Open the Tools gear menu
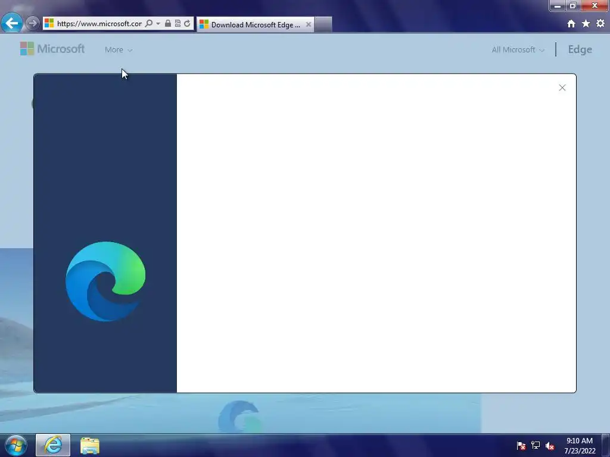 click(600, 24)
